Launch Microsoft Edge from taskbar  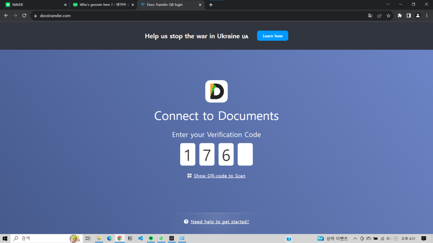[x=109, y=239]
